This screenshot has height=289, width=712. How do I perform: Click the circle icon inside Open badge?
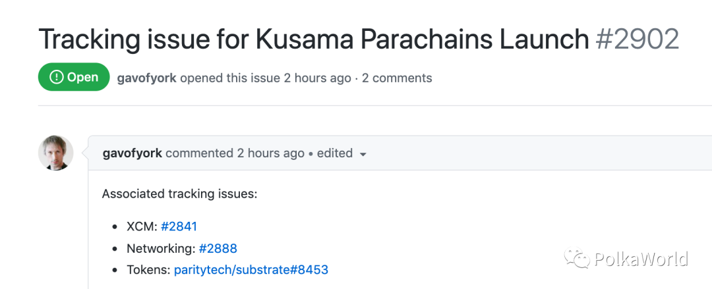click(57, 78)
